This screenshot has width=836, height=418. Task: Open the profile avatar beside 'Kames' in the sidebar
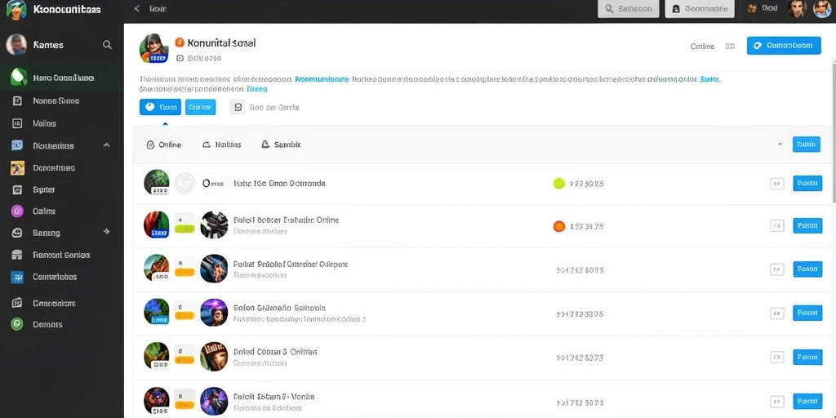(x=16, y=45)
